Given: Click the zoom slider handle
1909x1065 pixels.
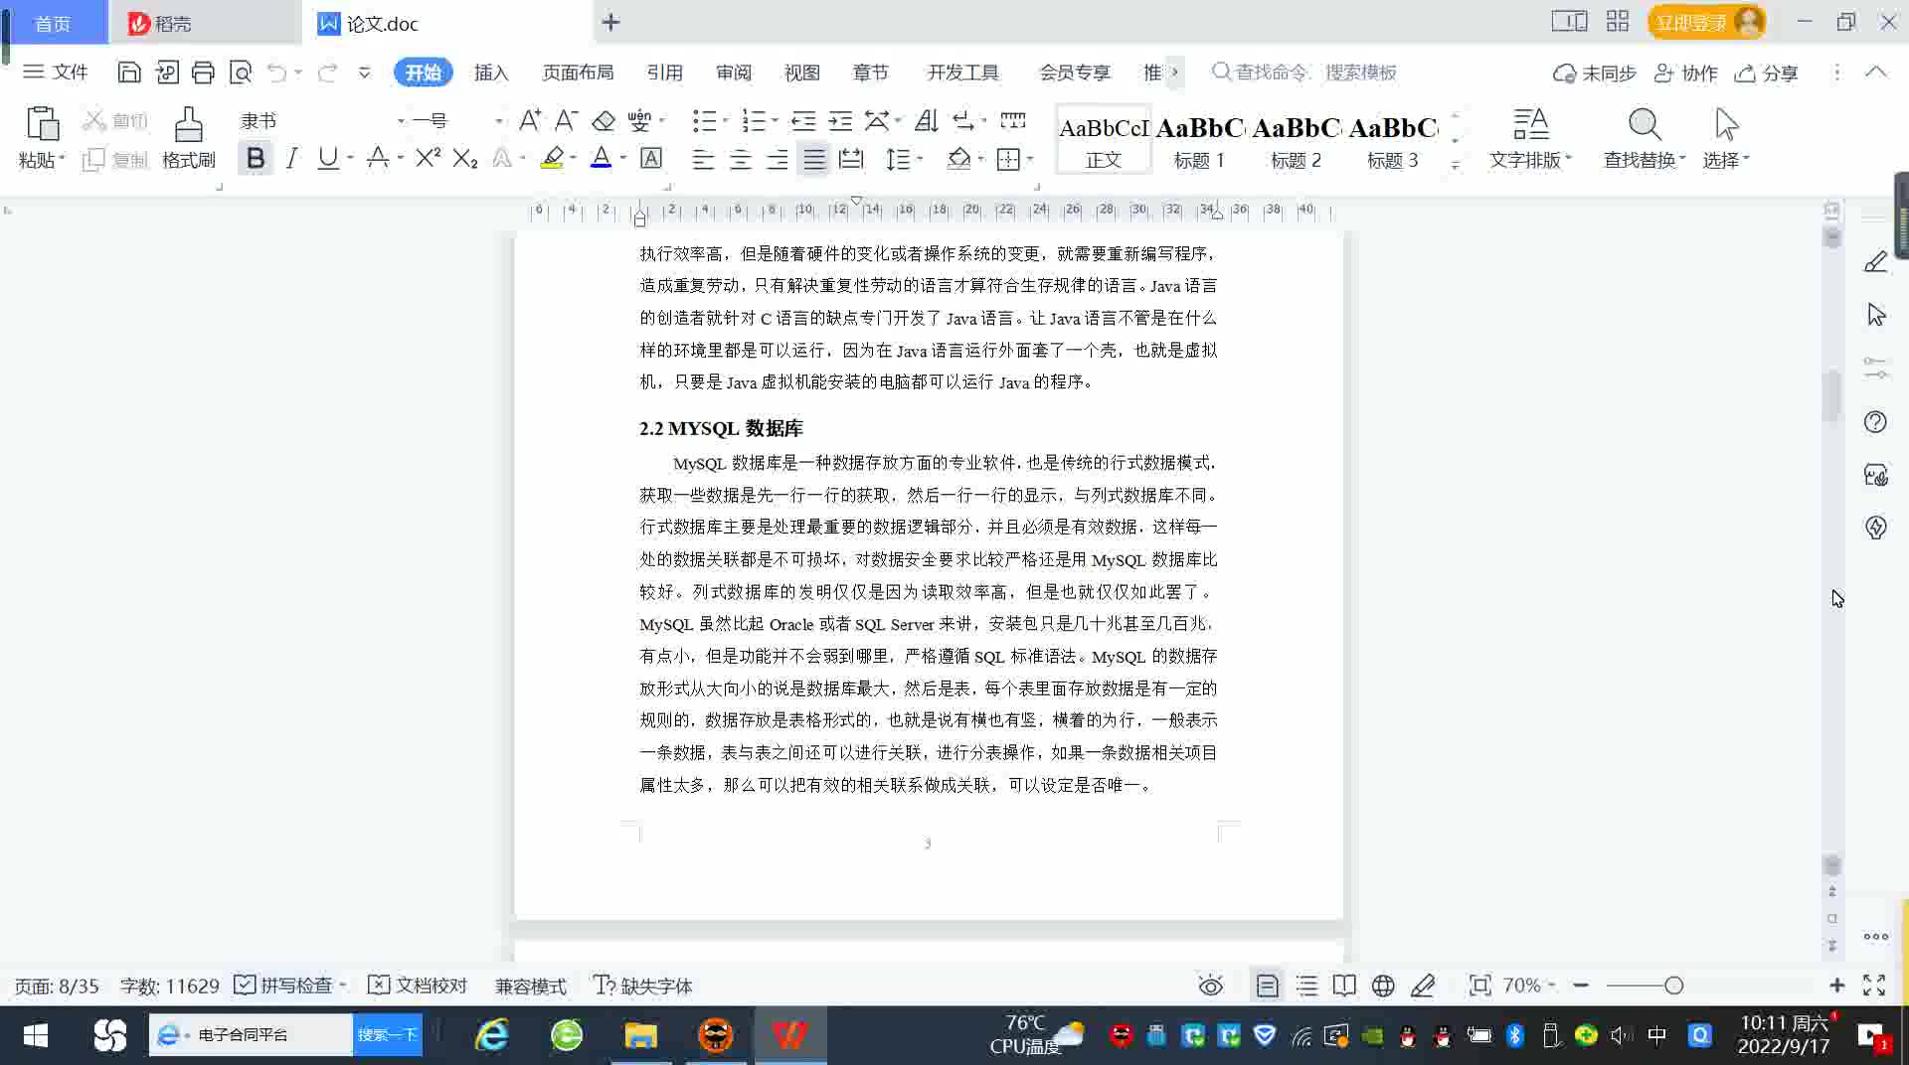Looking at the screenshot, I should [x=1674, y=986].
